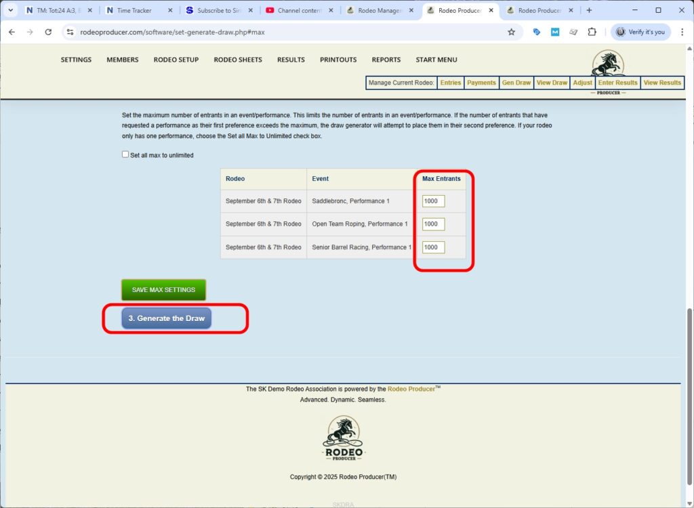The image size is (694, 508).
Task: Open the Rodeo Setup menu
Action: click(x=176, y=60)
